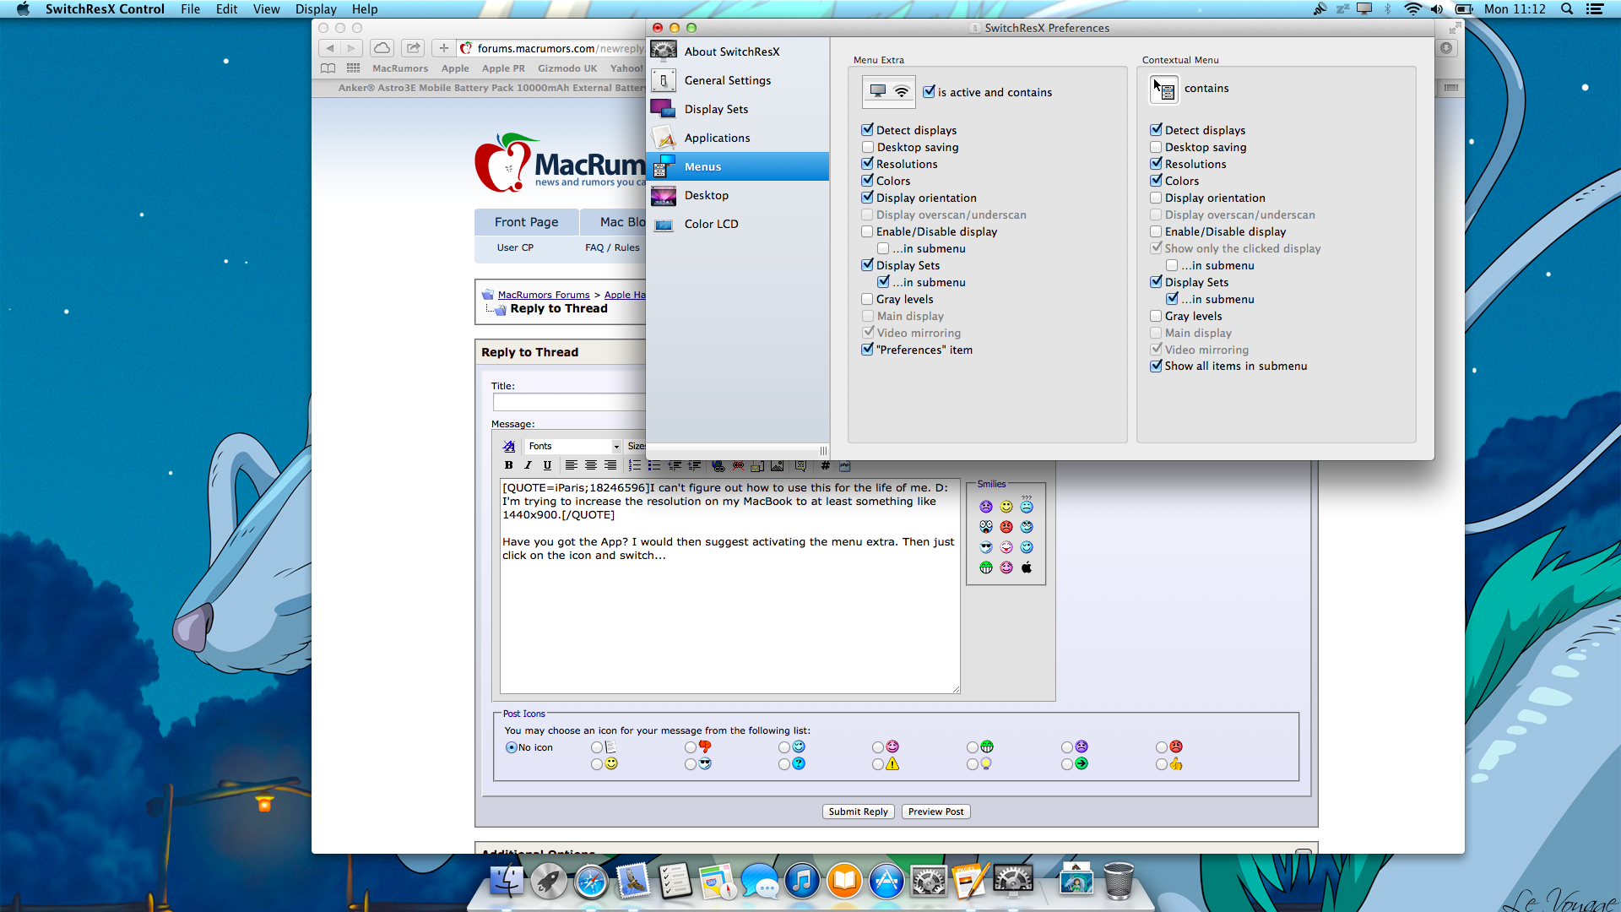1621x912 pixels.
Task: Select the warning triangle post icon radio
Action: 878,764
